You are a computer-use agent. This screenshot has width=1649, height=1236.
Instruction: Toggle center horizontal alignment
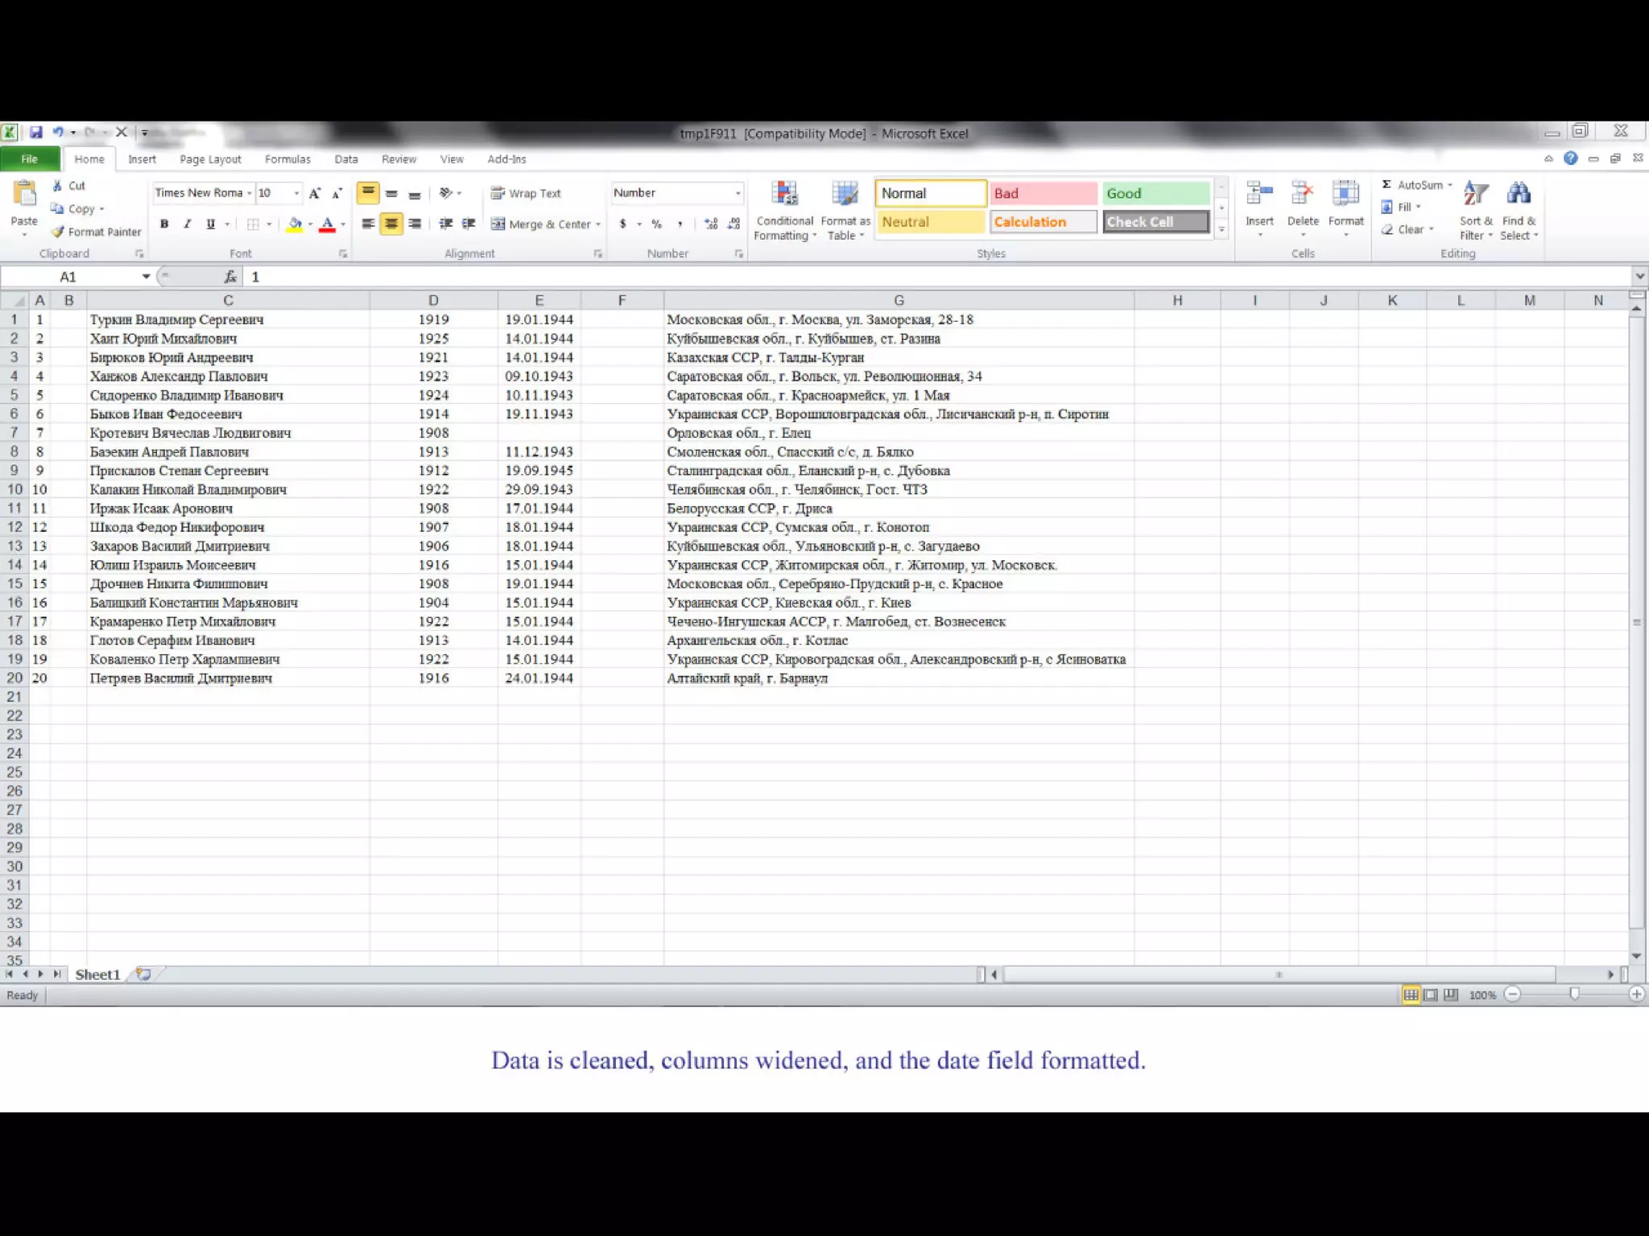[x=391, y=224]
